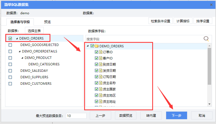Click the 客户ID field document icon

coord(101,58)
